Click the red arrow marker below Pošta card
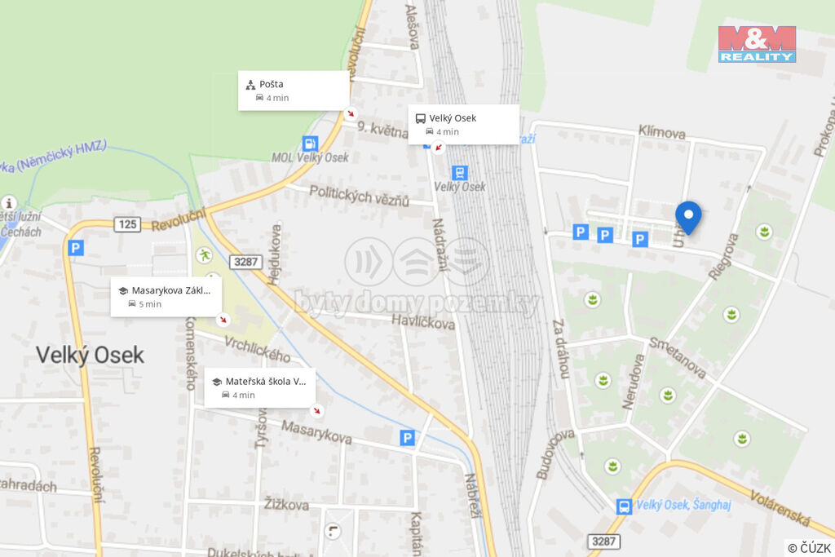Viewport: 835px width, 557px height. click(x=351, y=113)
